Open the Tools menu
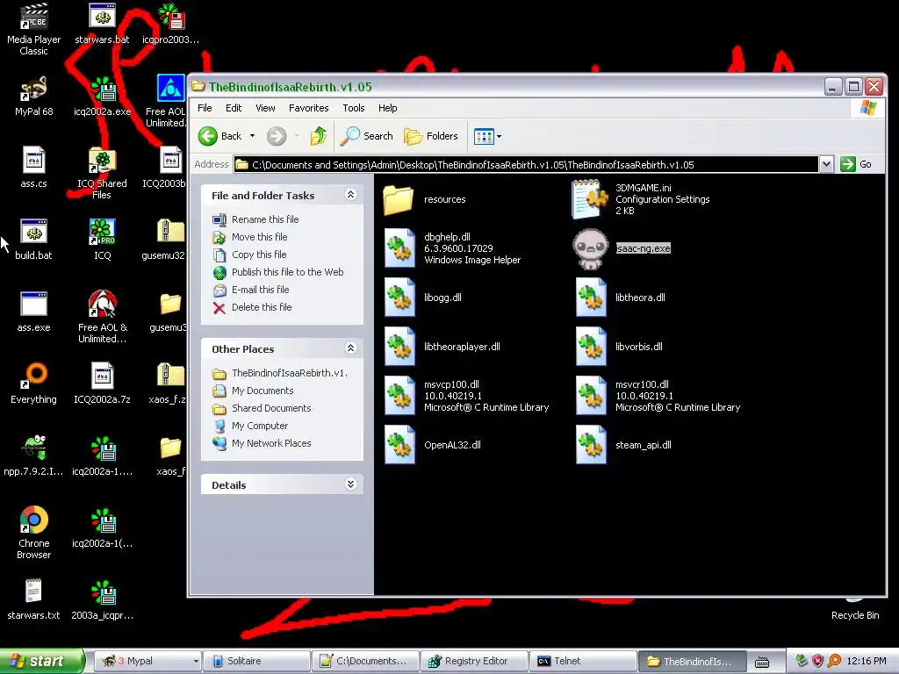 coord(353,108)
